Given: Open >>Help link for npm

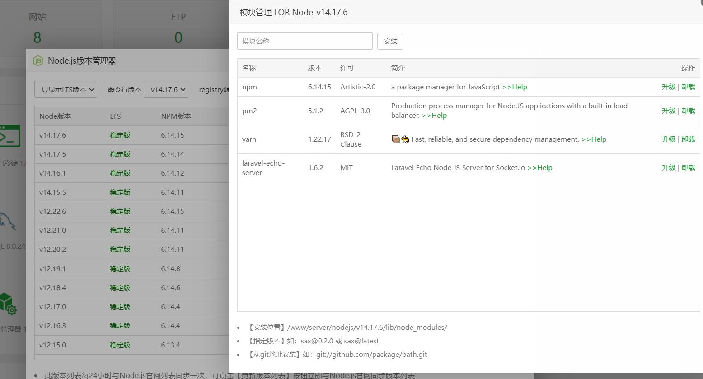Looking at the screenshot, I should [515, 87].
